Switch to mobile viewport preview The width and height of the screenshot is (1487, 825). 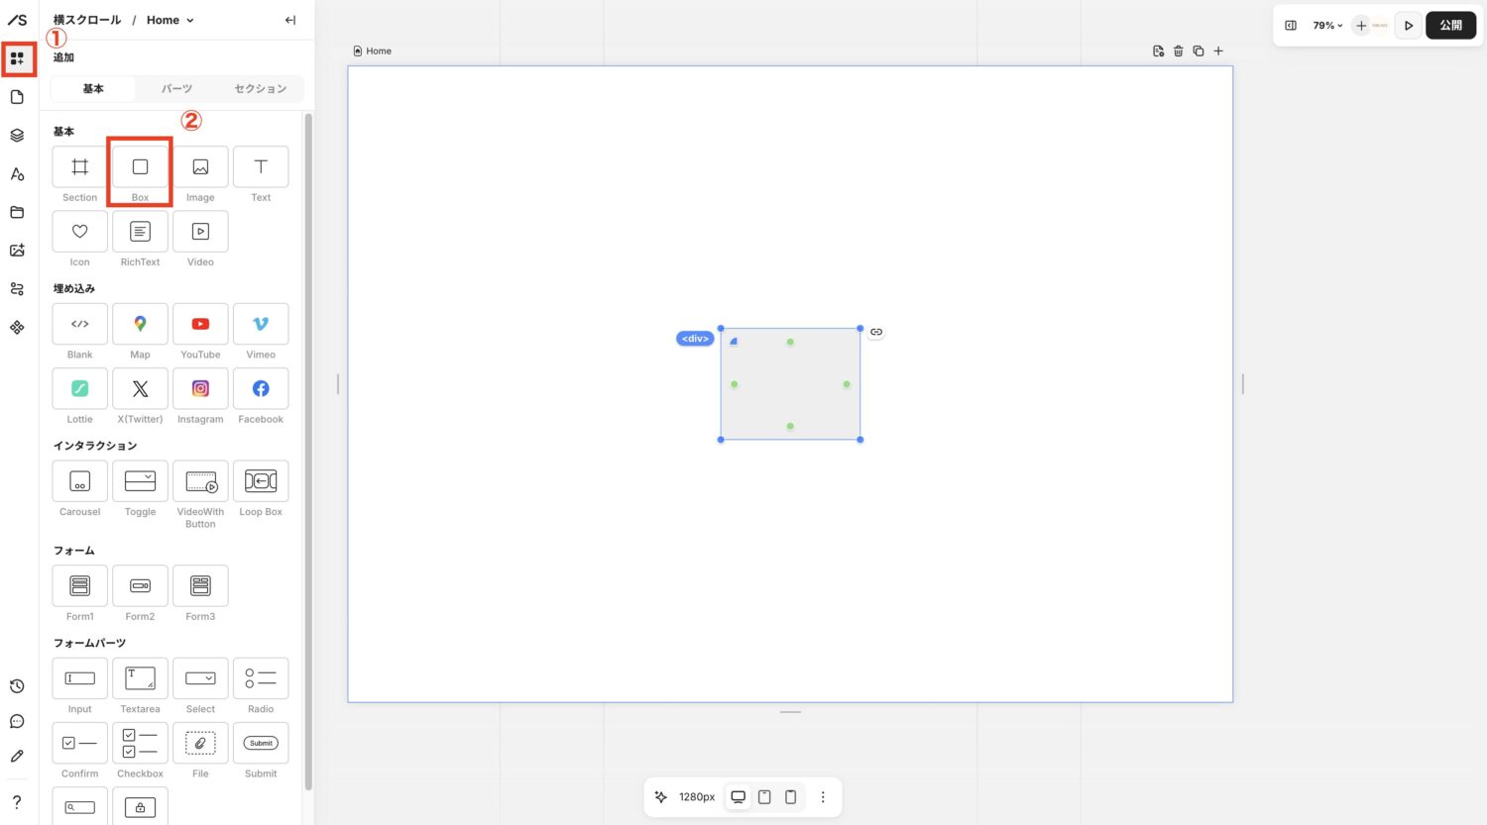(790, 797)
